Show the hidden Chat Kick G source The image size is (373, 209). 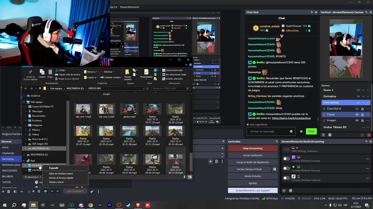pyautogui.click(x=357, y=109)
